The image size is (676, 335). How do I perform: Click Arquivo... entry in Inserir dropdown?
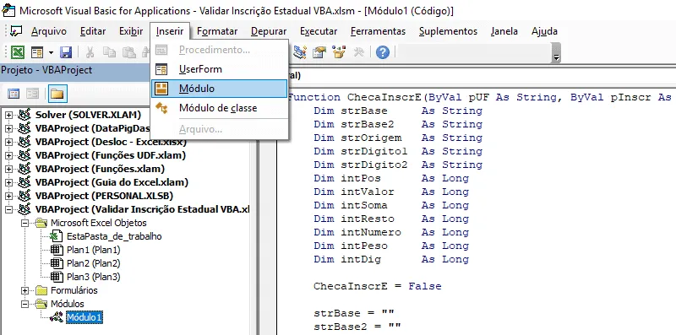[219, 129]
